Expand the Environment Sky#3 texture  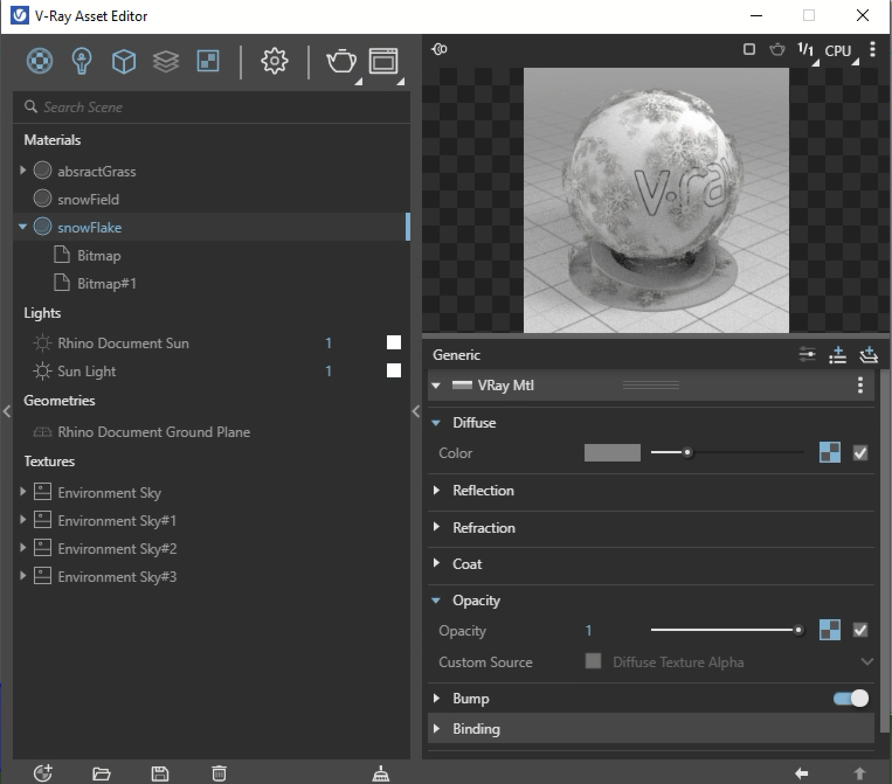(x=23, y=576)
